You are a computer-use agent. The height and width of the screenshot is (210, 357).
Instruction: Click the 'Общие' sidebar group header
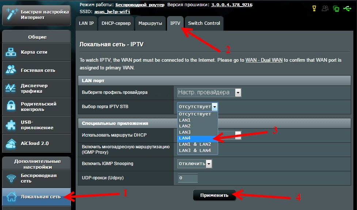[x=37, y=37]
